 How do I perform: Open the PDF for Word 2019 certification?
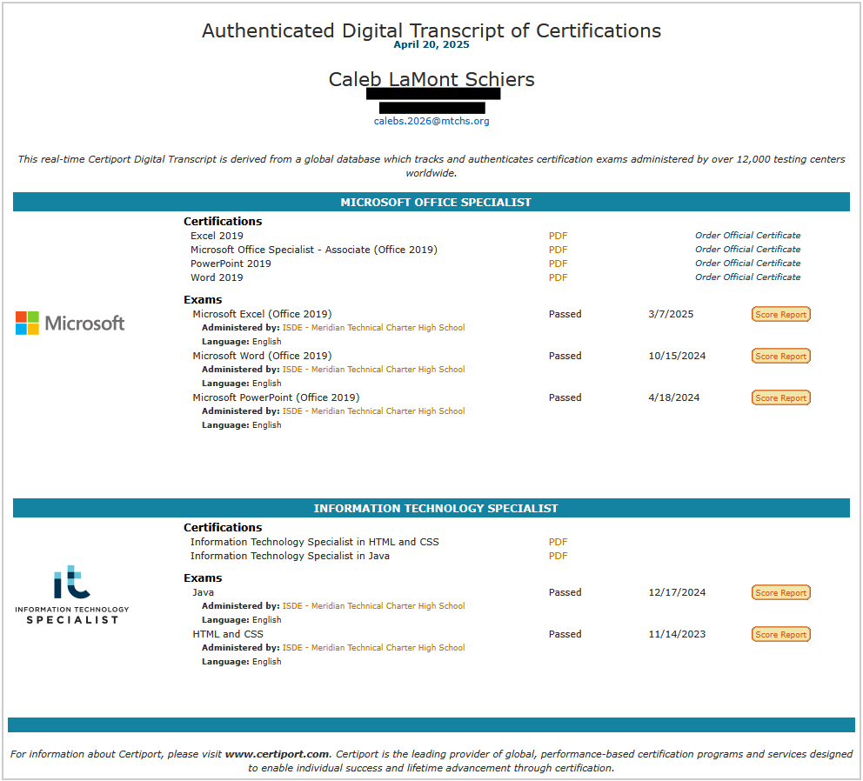[558, 277]
